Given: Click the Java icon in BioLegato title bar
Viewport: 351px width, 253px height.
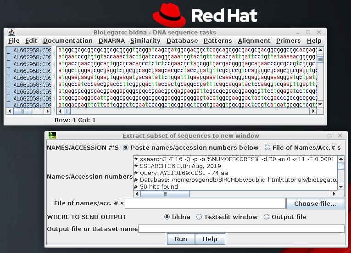Looking at the screenshot, I should click(x=11, y=32).
